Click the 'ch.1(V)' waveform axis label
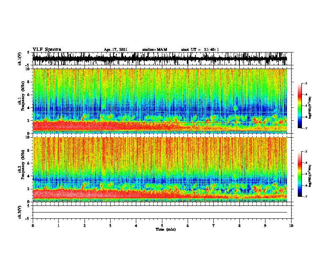 (19, 59)
